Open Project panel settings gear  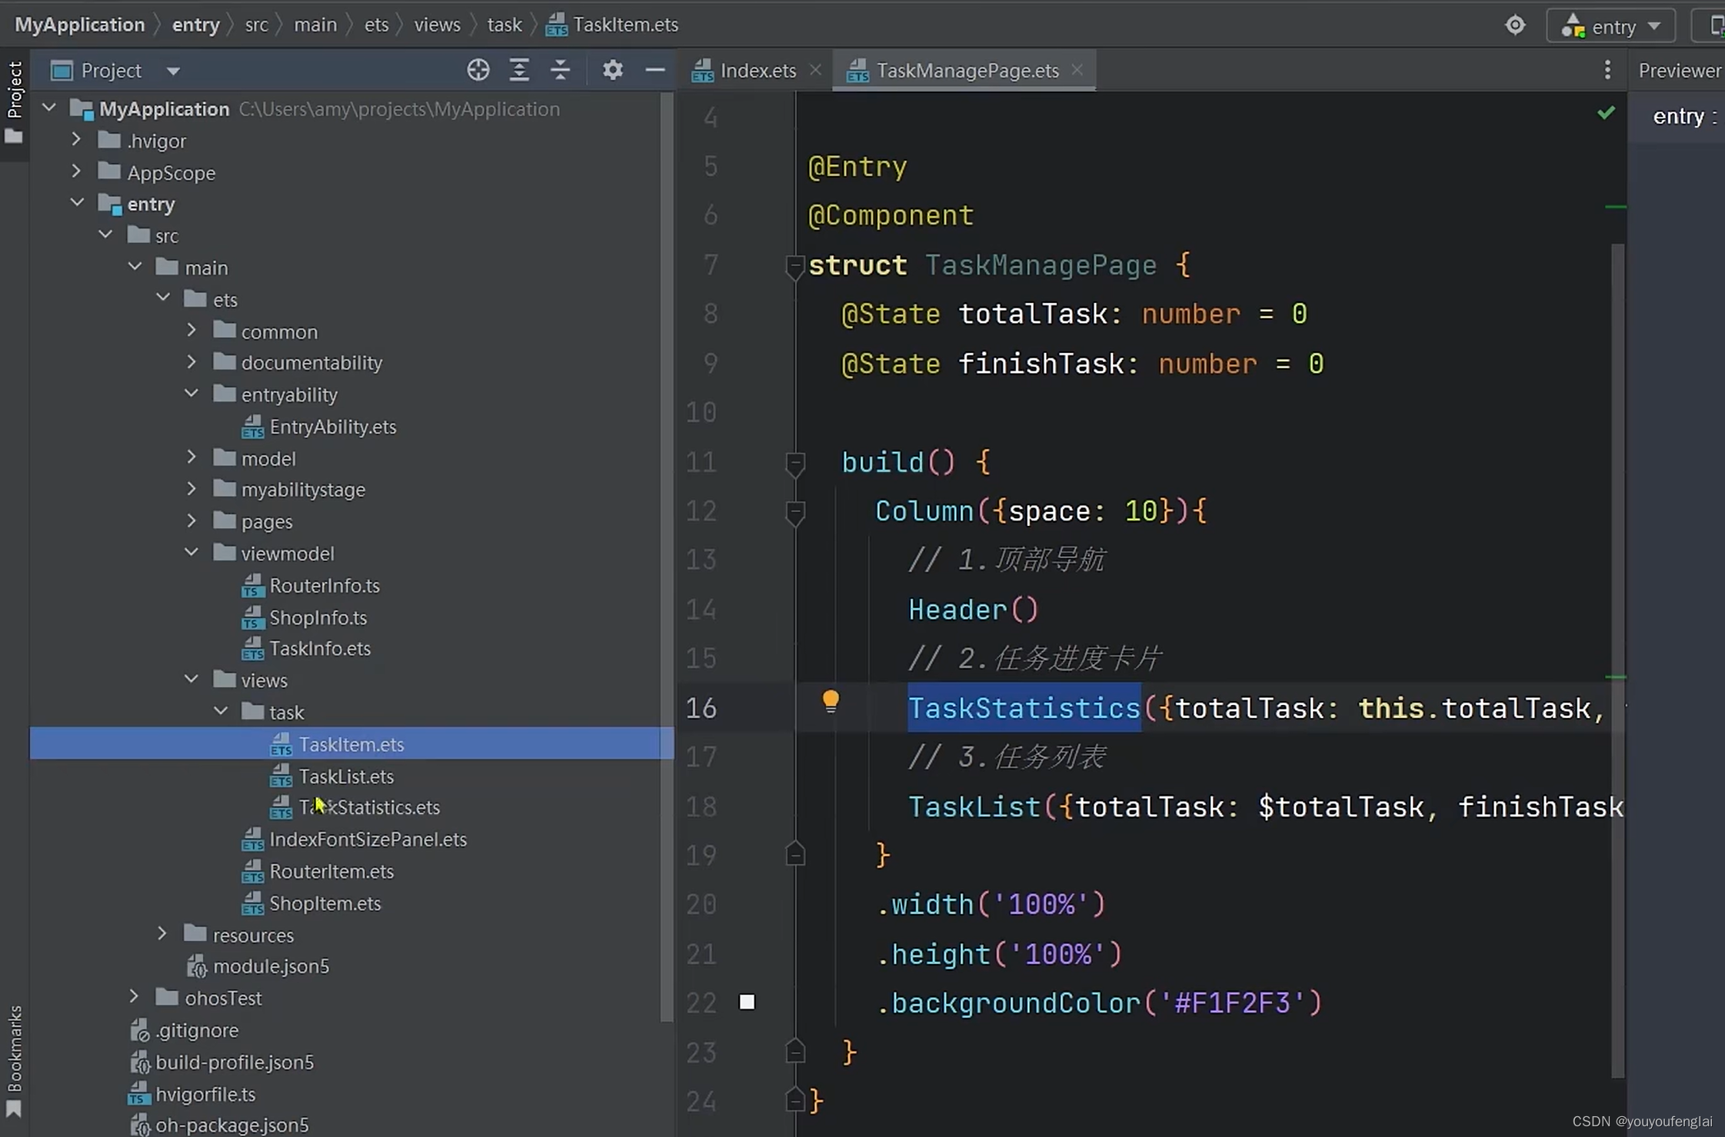click(612, 70)
